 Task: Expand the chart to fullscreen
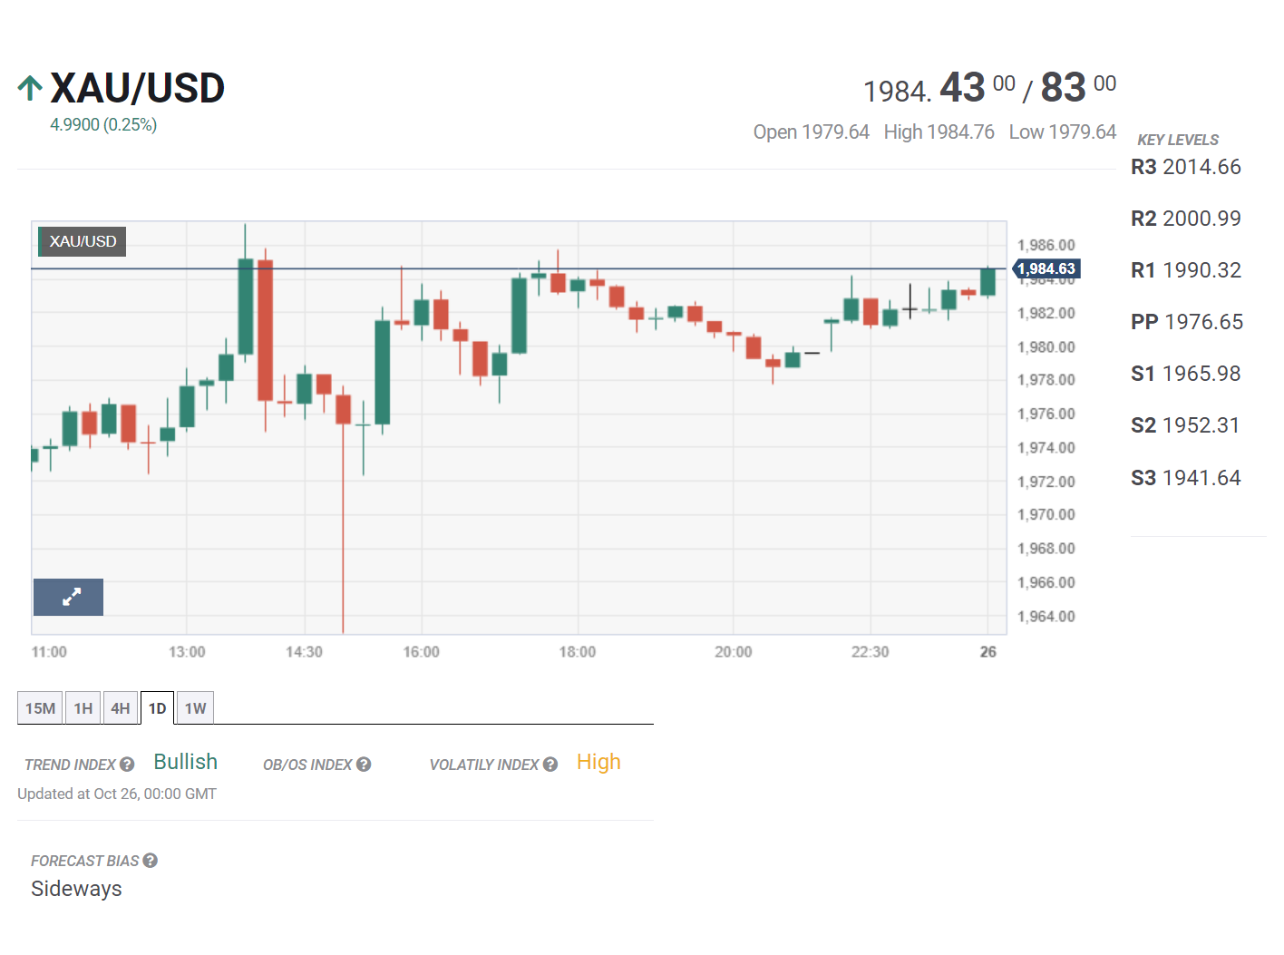[68, 597]
